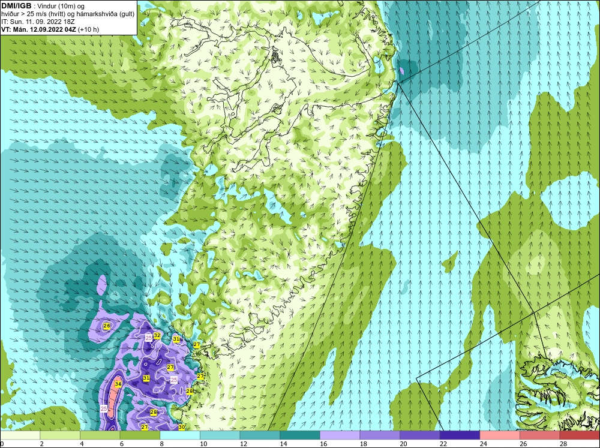
Task: Click the small purple gust spot off the east coast
Action: click(x=401, y=71)
